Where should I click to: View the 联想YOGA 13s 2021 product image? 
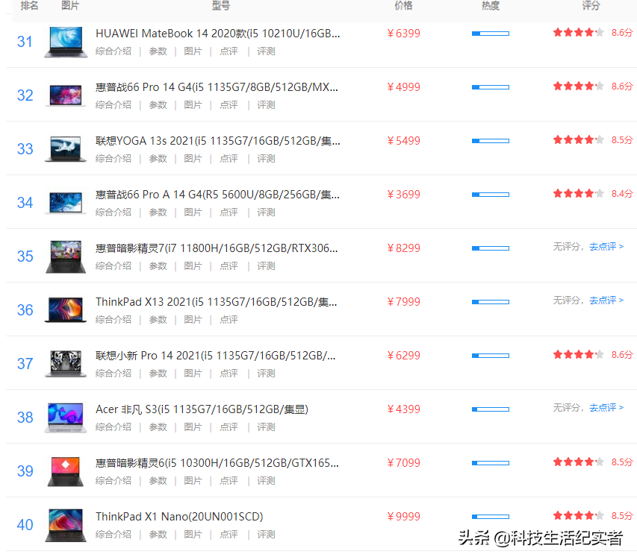click(66, 149)
